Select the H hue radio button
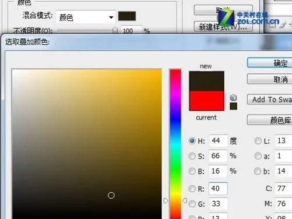This screenshot has width=292, height=219. click(192, 140)
